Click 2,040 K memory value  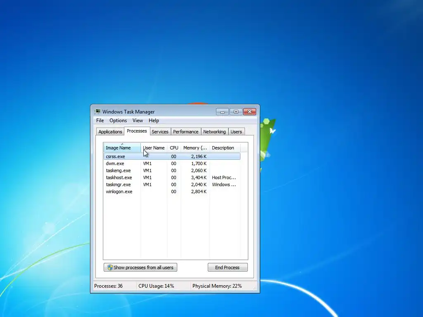[x=199, y=185]
